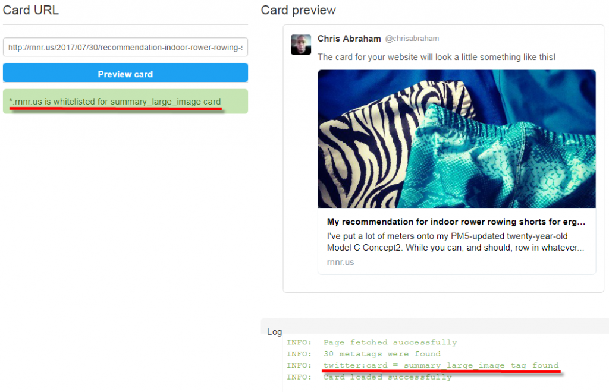The height and width of the screenshot is (392, 609).
Task: Click the Card URL heading
Action: click(31, 10)
